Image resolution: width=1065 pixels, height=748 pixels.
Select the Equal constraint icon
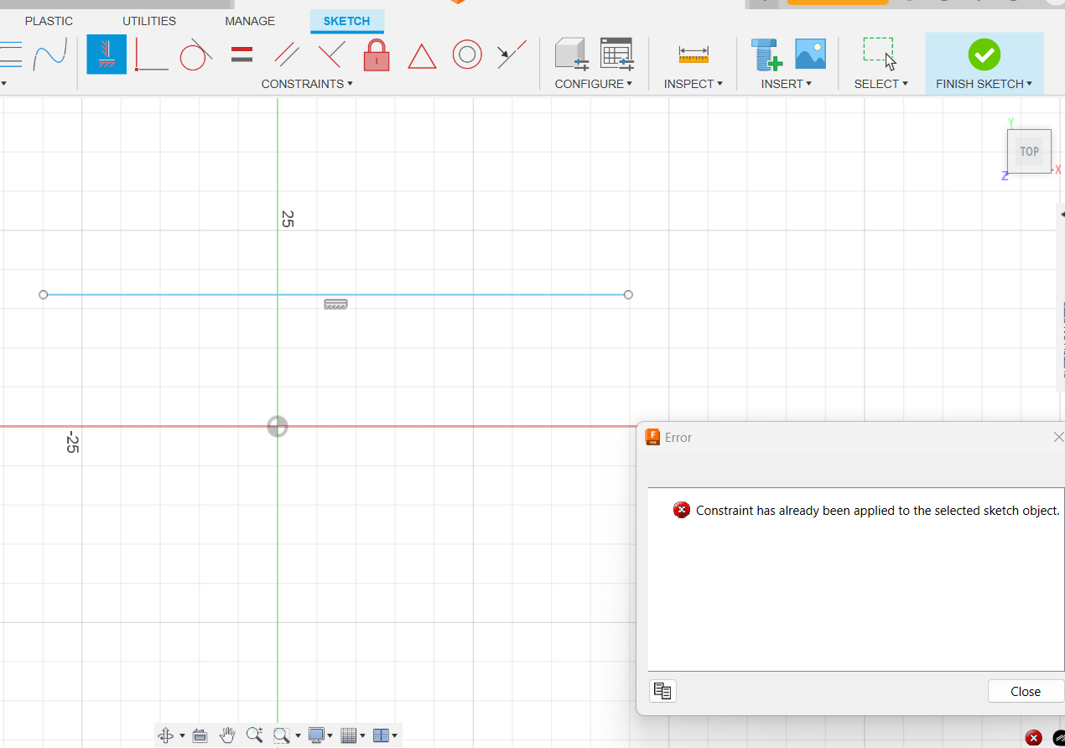(x=242, y=55)
